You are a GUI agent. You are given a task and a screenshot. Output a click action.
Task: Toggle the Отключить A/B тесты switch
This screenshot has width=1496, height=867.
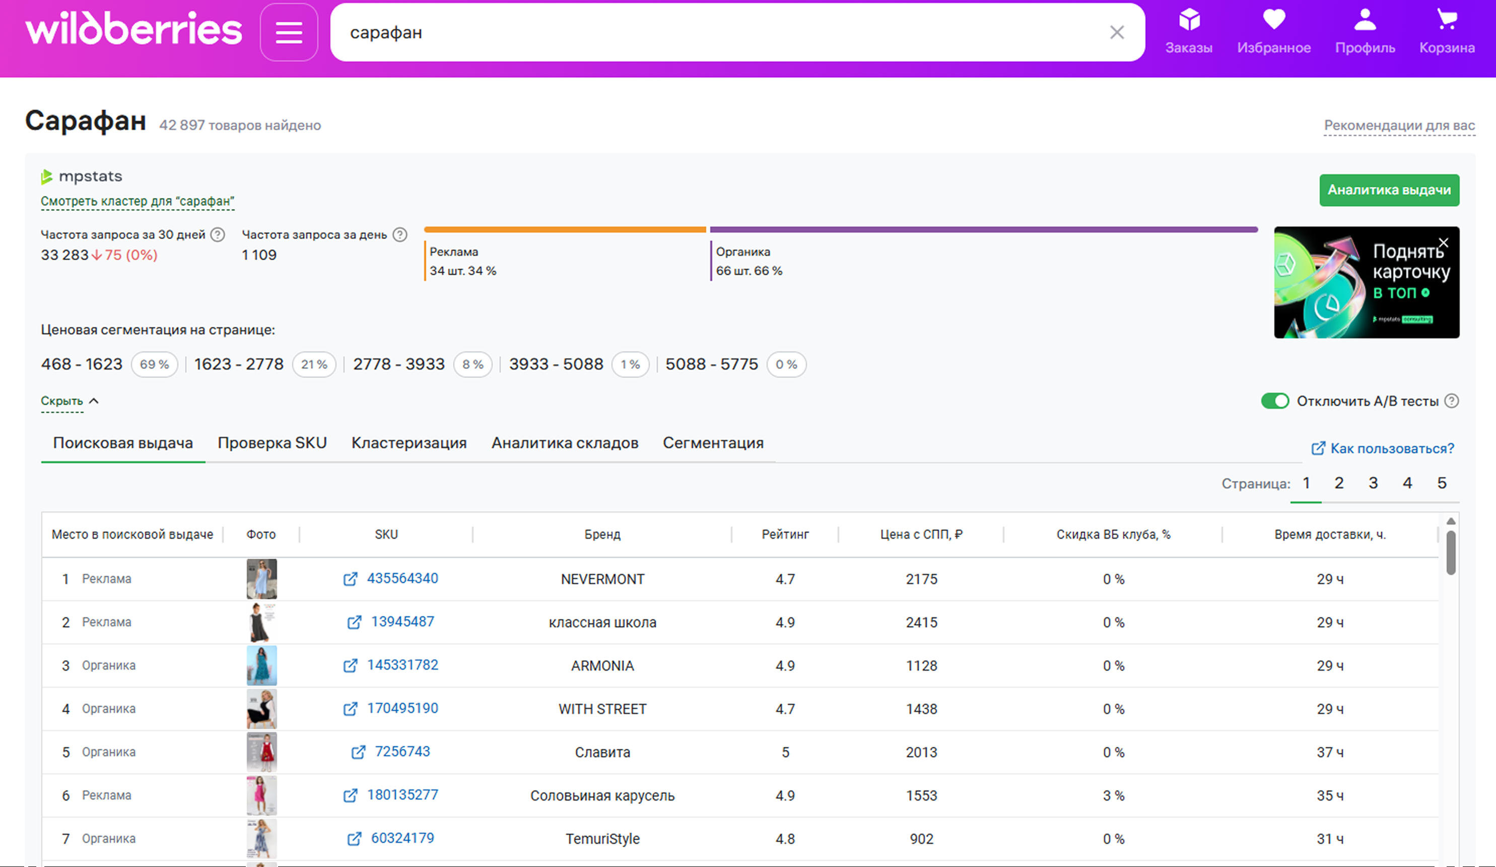point(1274,401)
